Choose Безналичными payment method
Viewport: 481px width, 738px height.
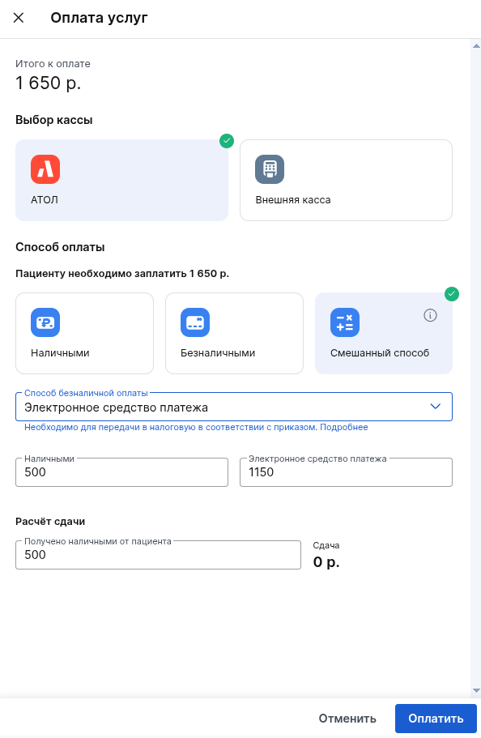(234, 334)
